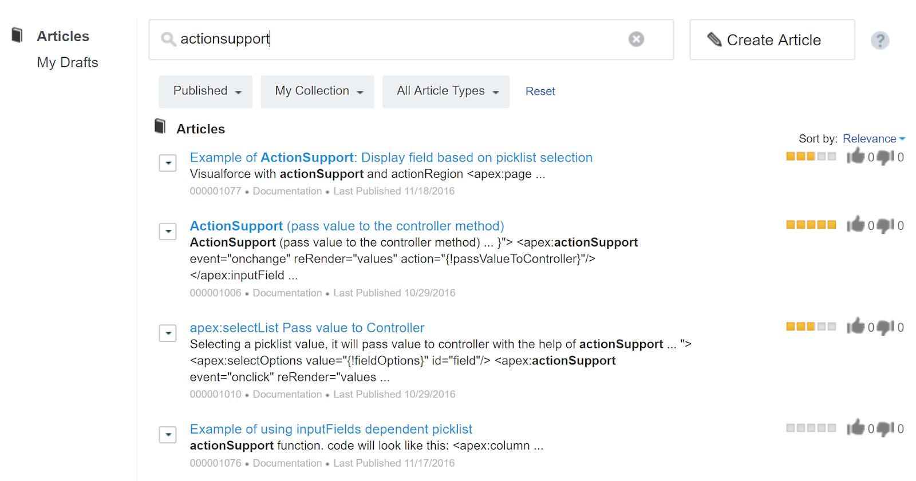Viewport: 916px width, 481px height.
Task: Select Articles in the left sidebar
Action: (63, 36)
